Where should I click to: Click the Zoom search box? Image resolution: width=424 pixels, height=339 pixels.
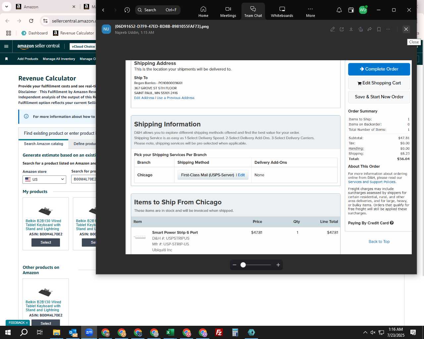coord(158,10)
